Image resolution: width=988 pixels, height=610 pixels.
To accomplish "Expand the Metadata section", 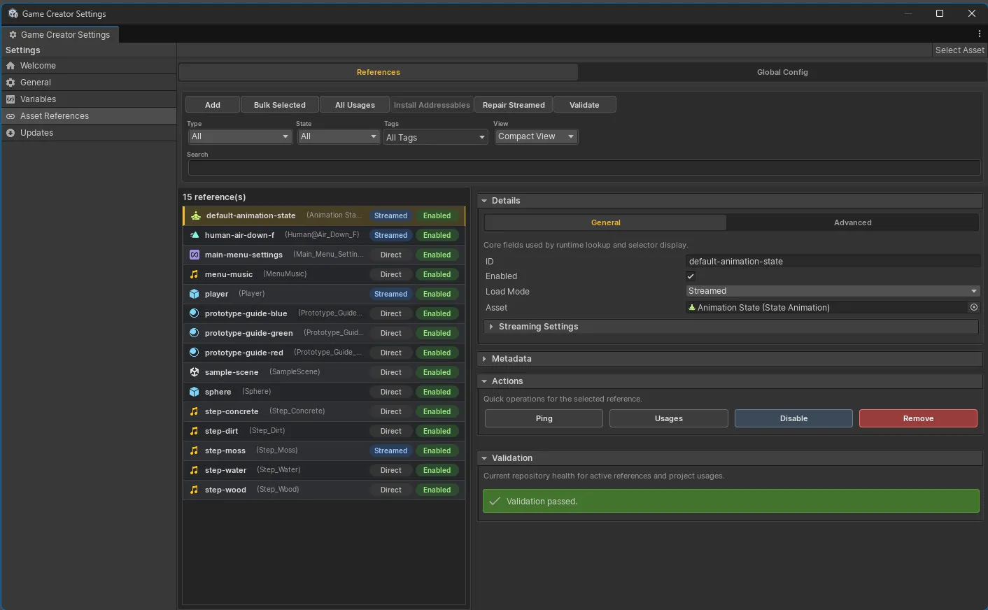I will 730,359.
